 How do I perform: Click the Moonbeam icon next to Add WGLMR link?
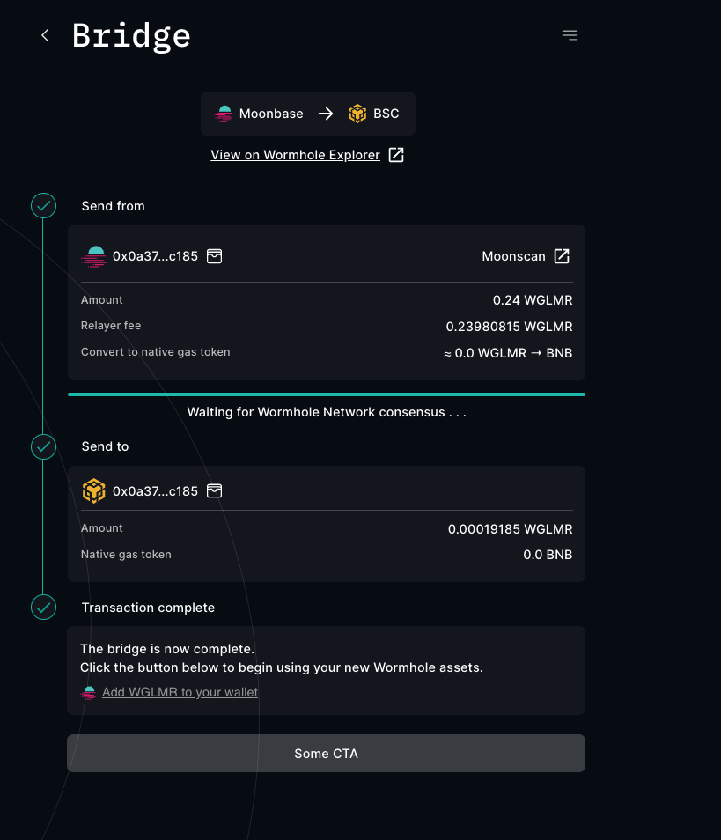88,692
